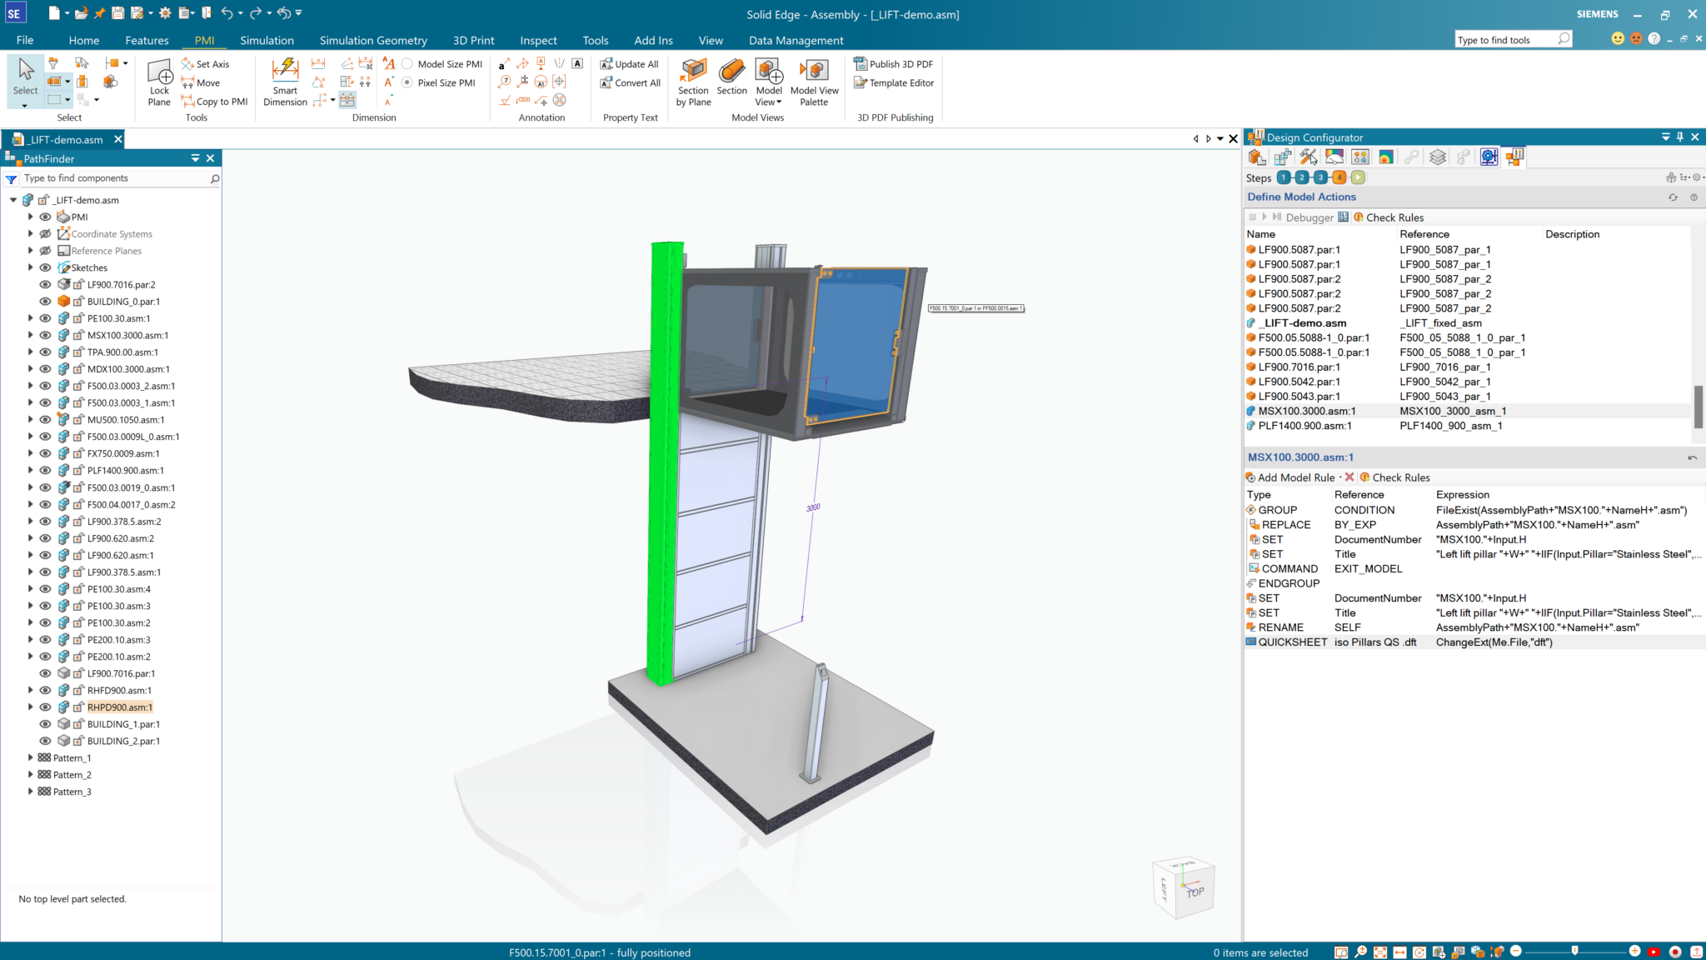Open the 3D Print tab
Image resolution: width=1706 pixels, height=960 pixels.
coord(473,40)
